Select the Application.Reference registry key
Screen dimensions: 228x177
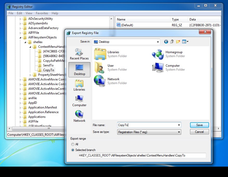(x=43, y=112)
